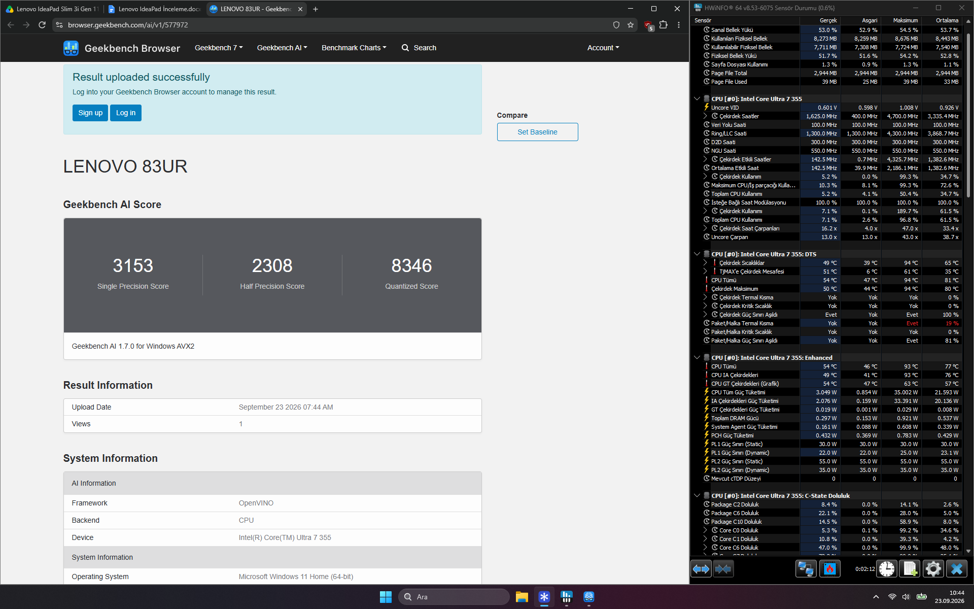Screen dimensions: 974x609
Task: Close HWiNFO sensors with blue X button
Action: coord(957,569)
